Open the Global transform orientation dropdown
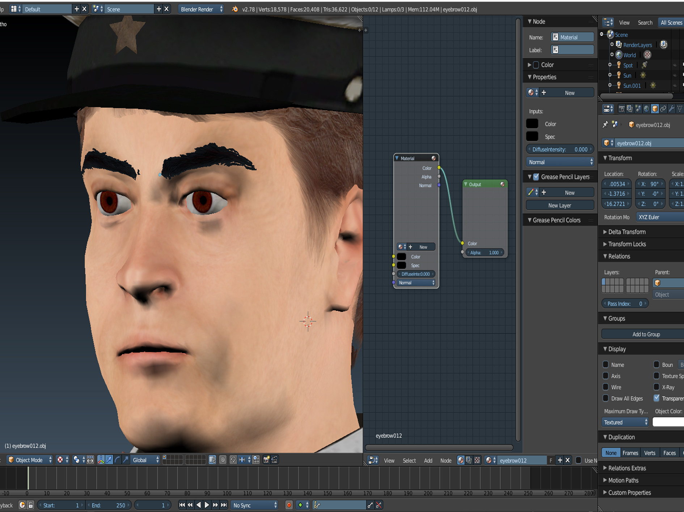Viewport: 684px width, 512px height. pyautogui.click(x=145, y=460)
